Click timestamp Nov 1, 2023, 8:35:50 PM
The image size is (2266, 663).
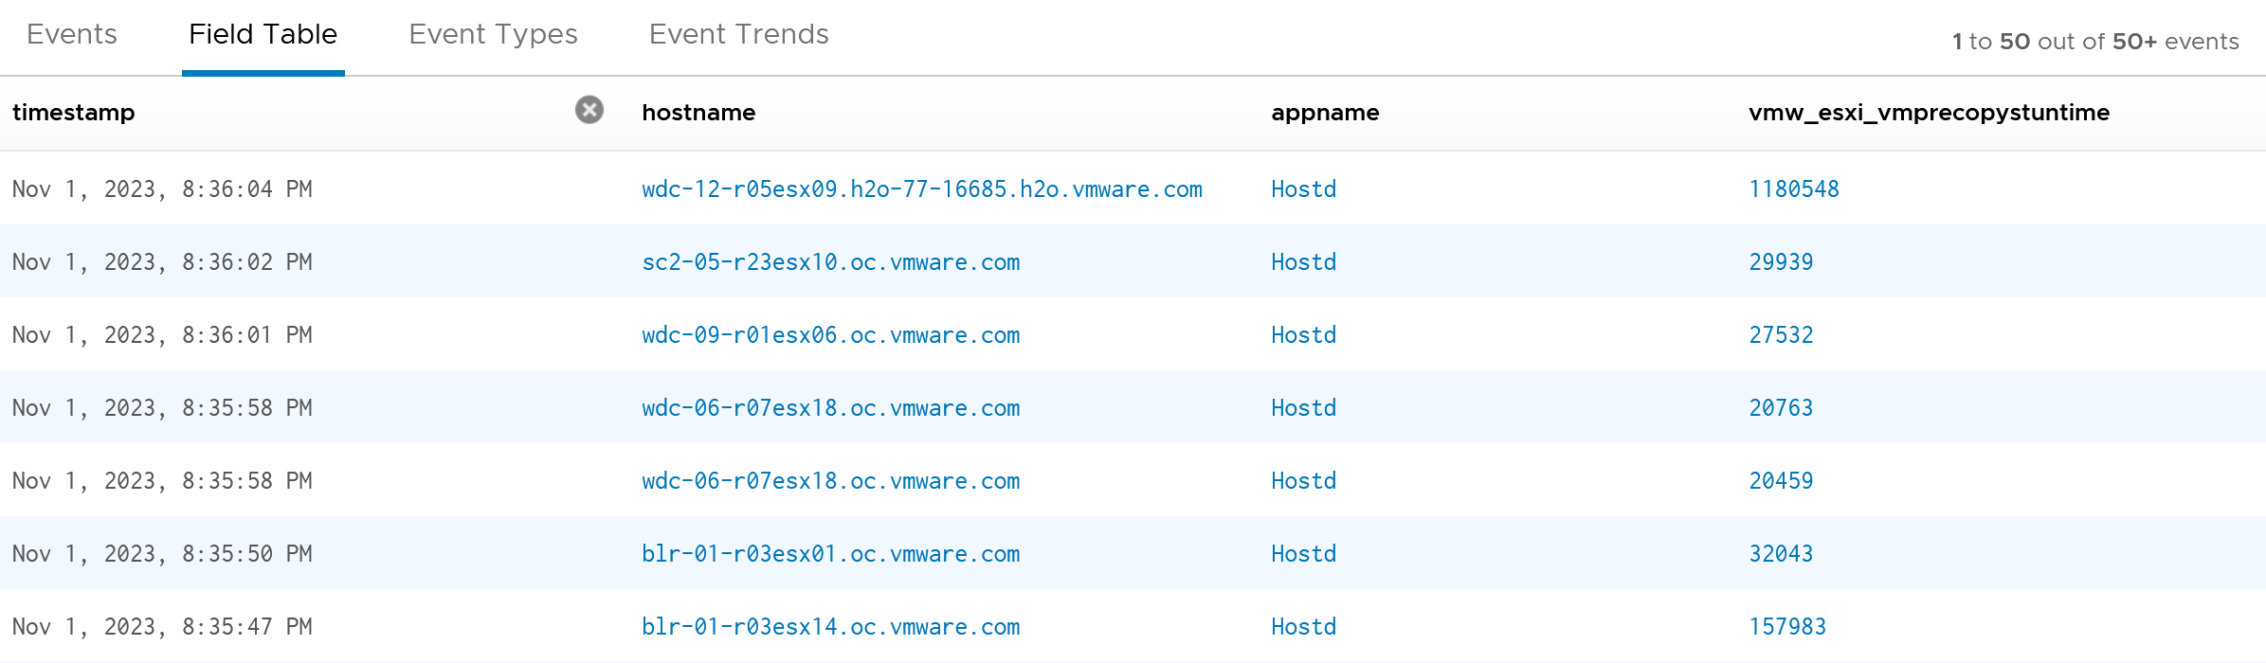click(162, 554)
